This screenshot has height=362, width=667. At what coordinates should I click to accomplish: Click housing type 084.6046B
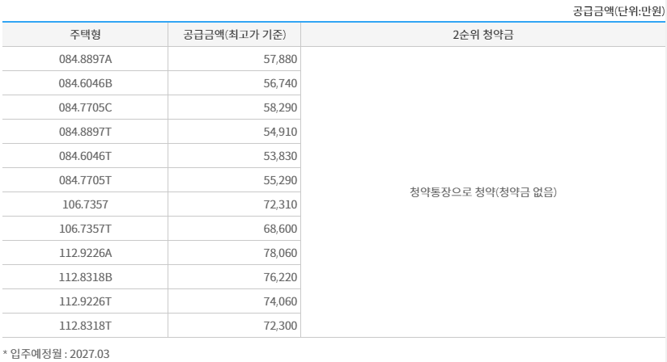85,83
